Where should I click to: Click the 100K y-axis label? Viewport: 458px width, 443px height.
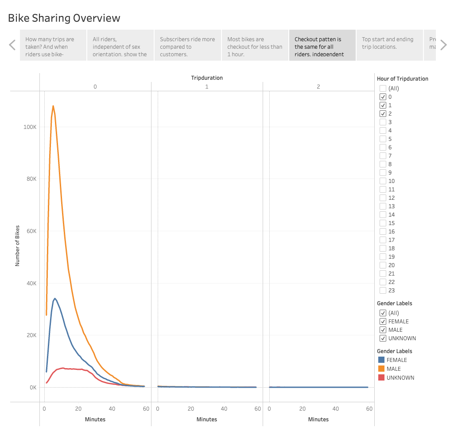(30, 127)
